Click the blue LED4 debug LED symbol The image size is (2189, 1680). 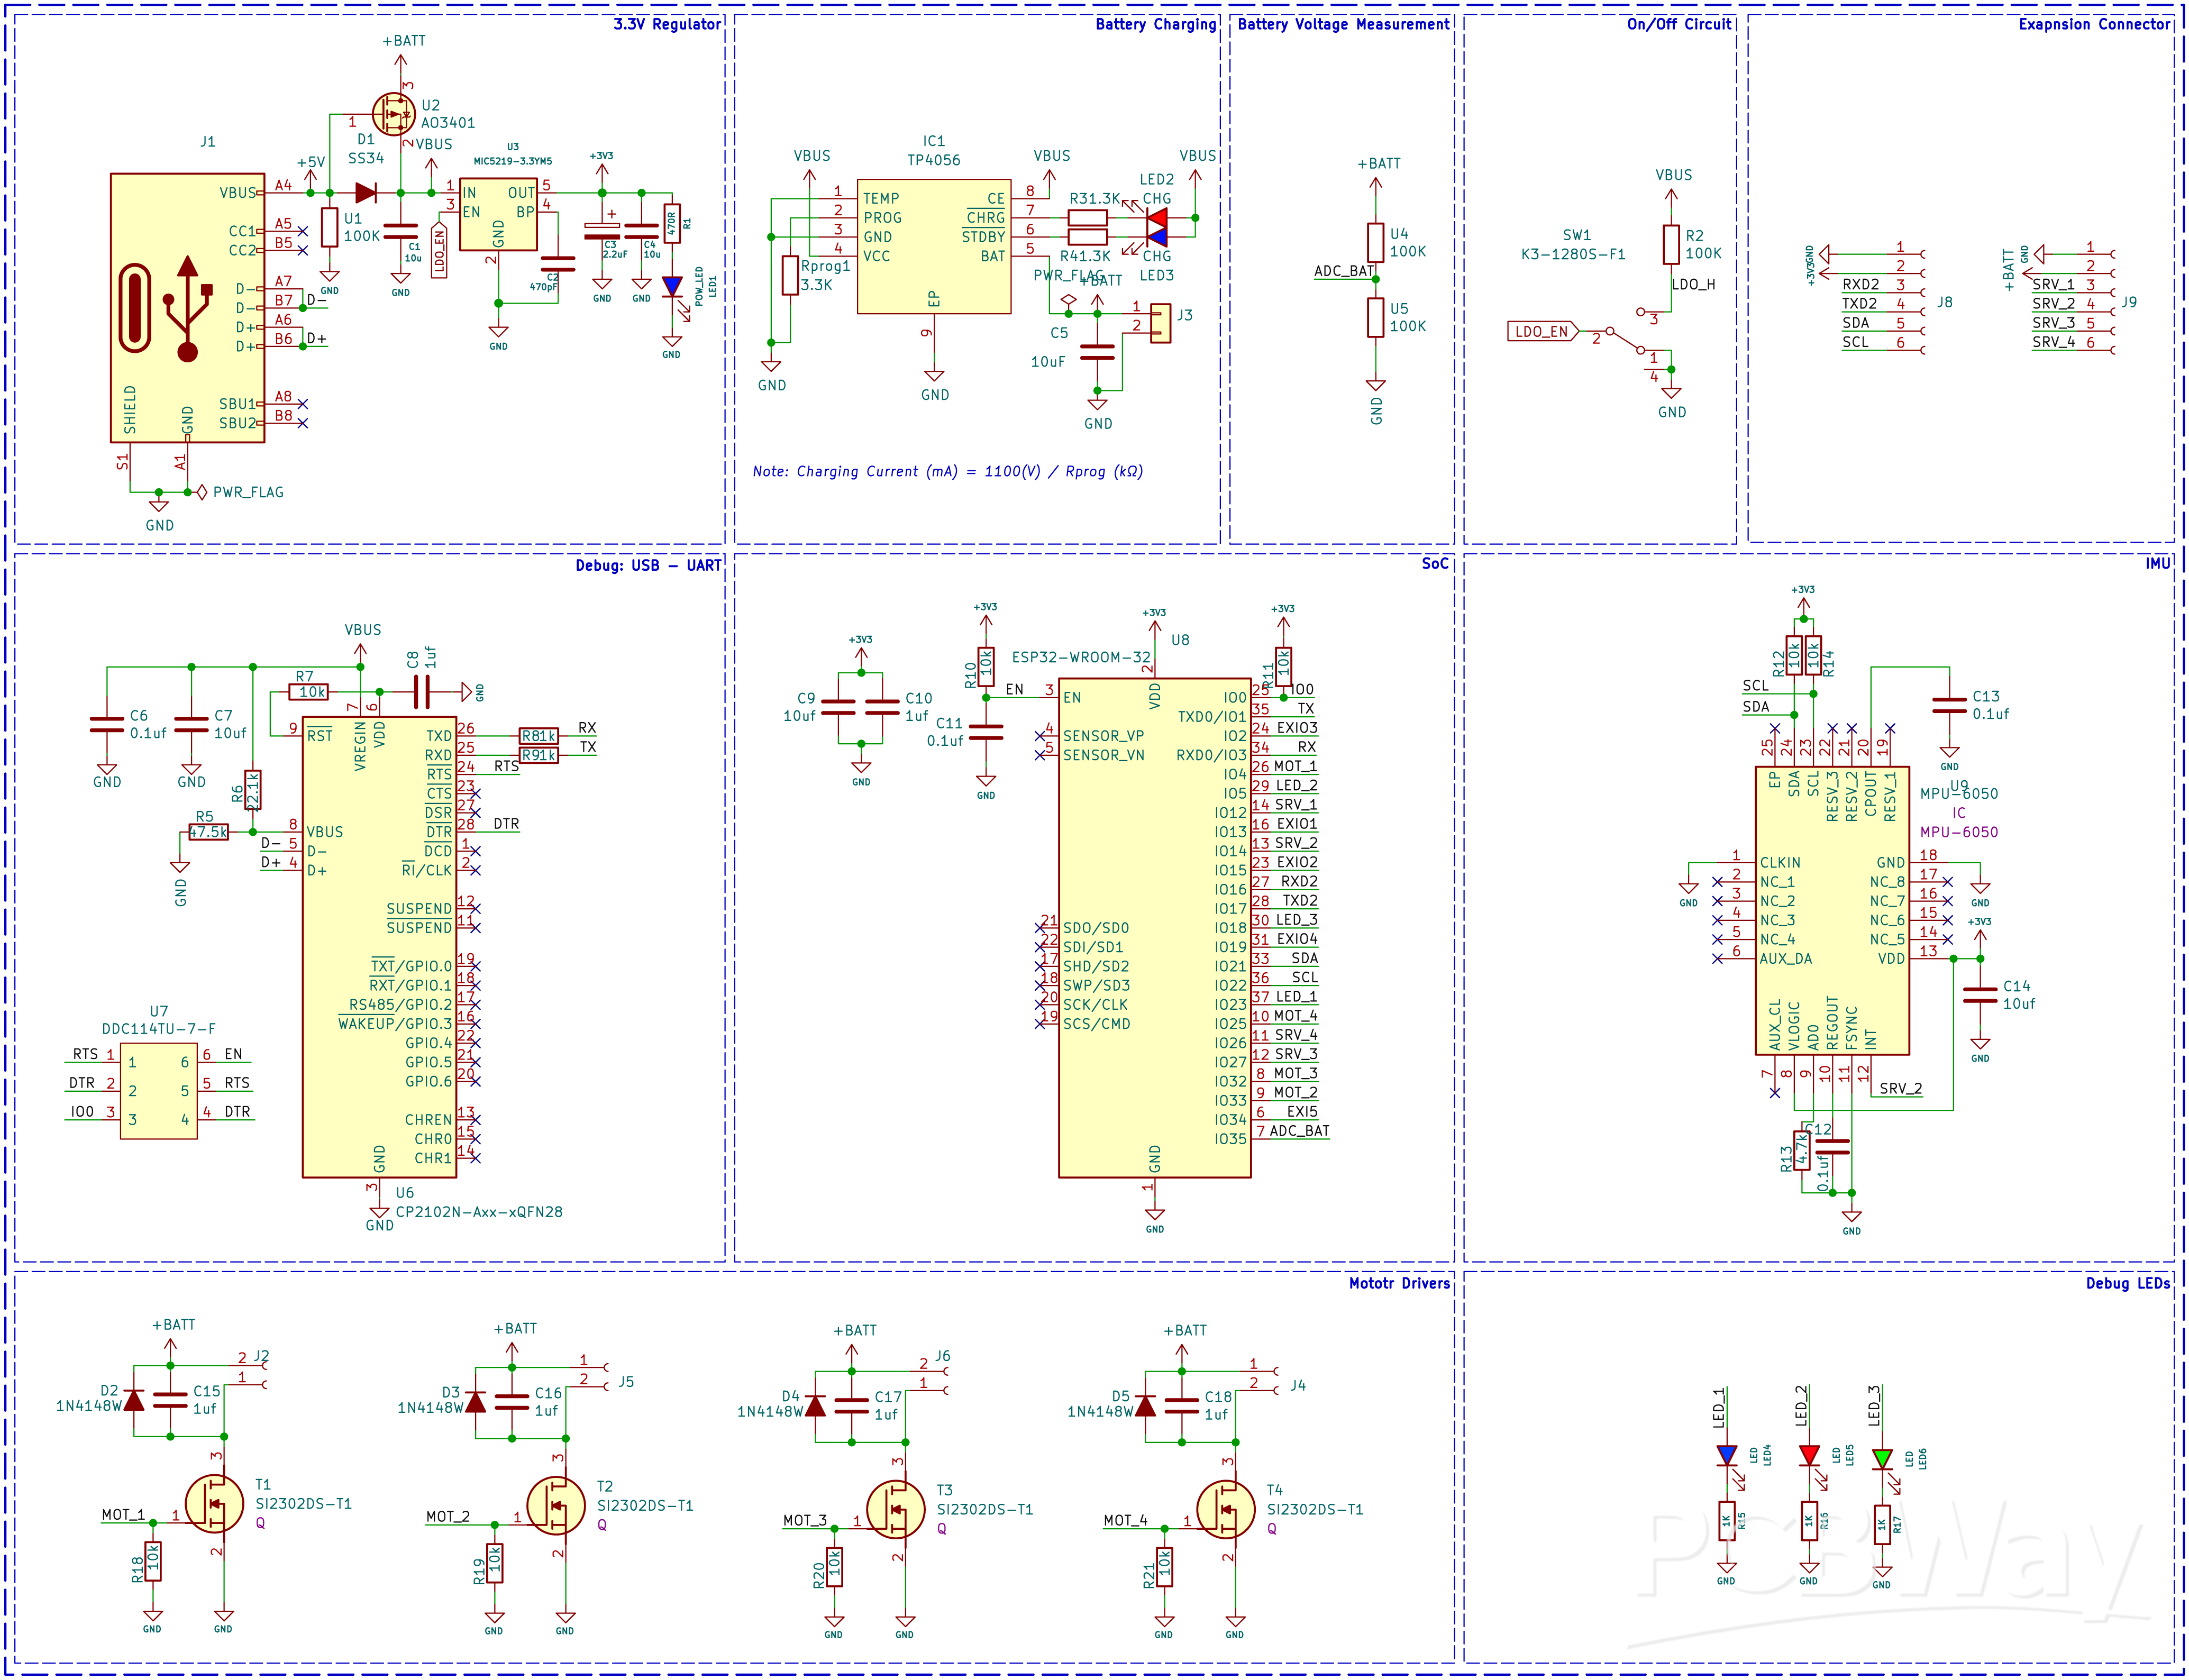[x=1726, y=1455]
